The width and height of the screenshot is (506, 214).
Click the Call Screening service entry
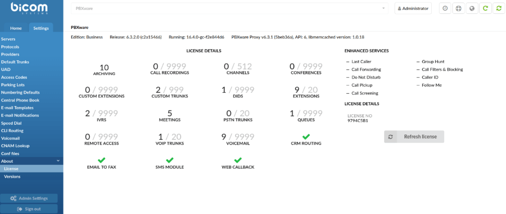coord(365,93)
